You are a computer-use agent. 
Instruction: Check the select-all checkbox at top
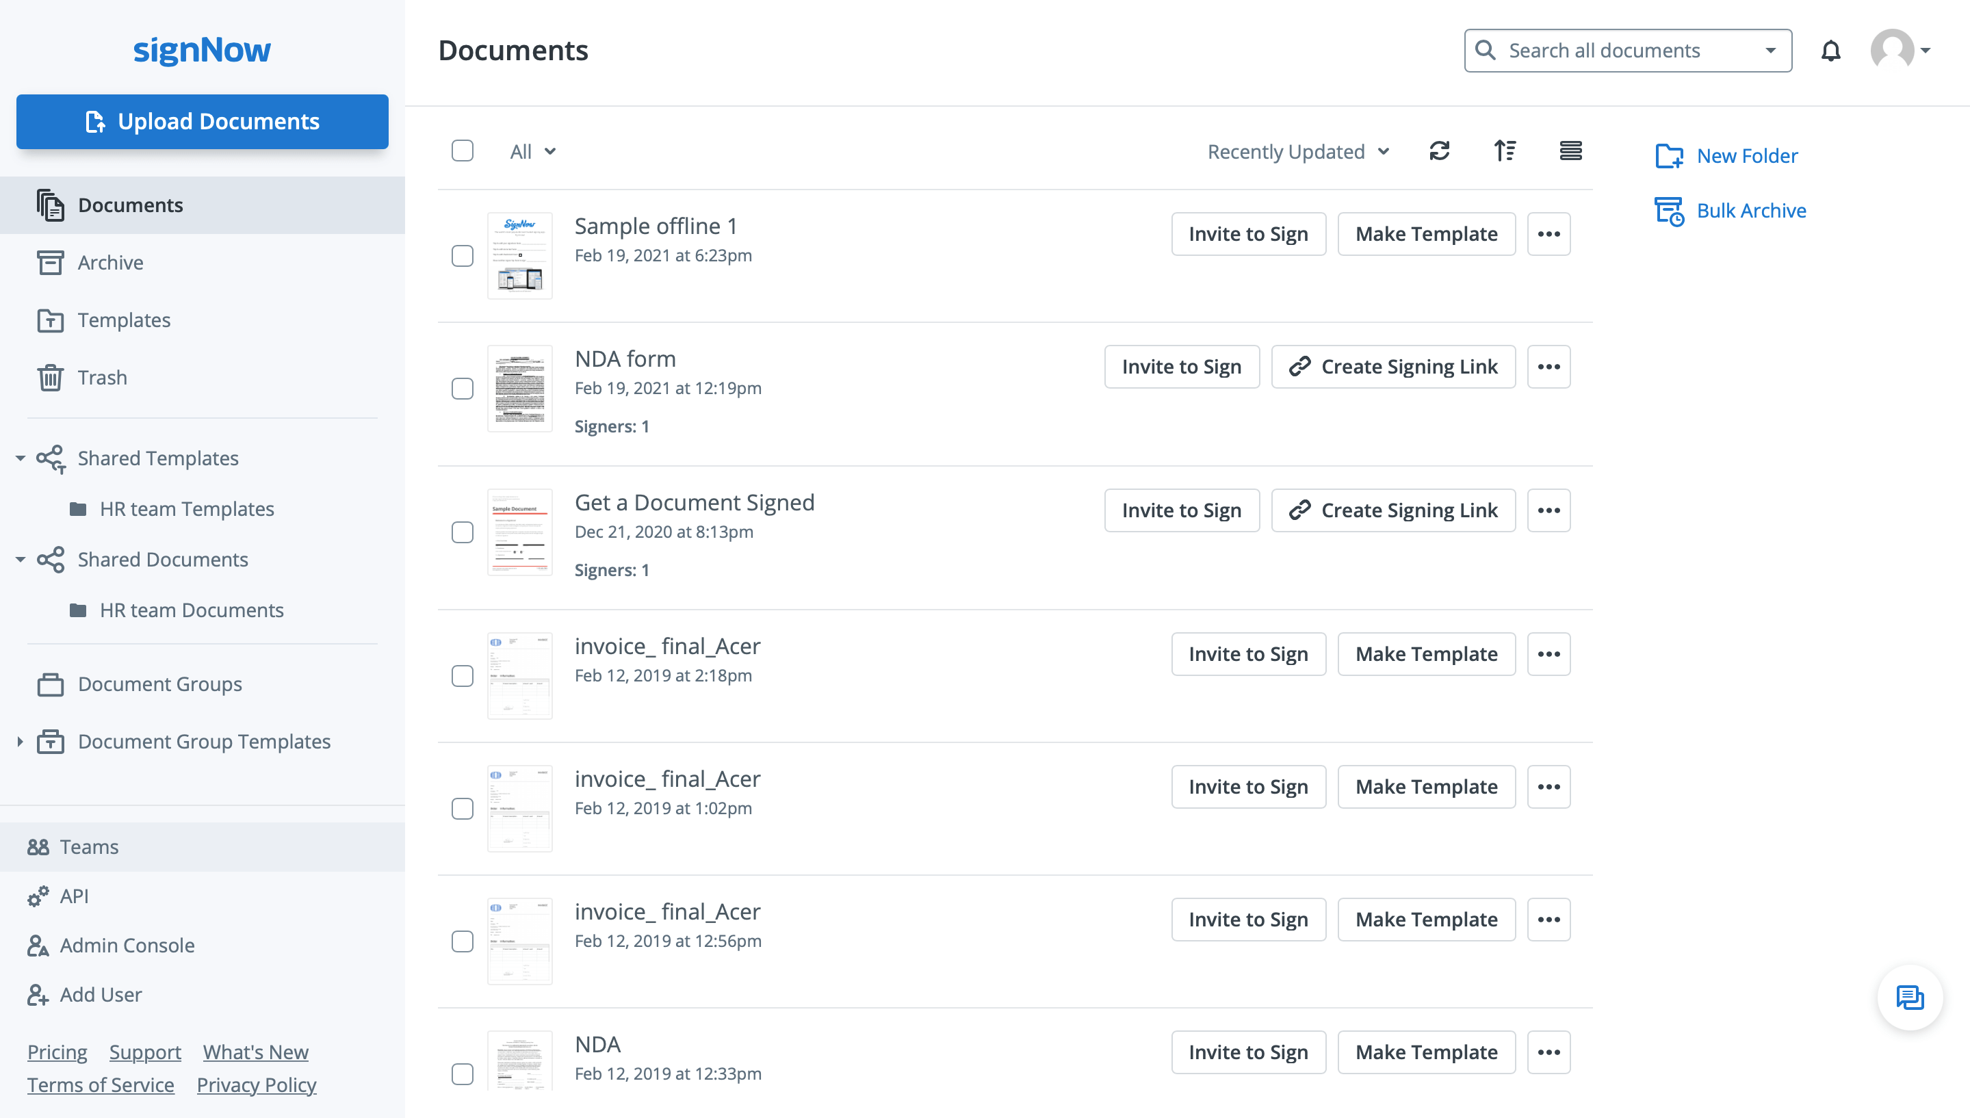pyautogui.click(x=463, y=151)
